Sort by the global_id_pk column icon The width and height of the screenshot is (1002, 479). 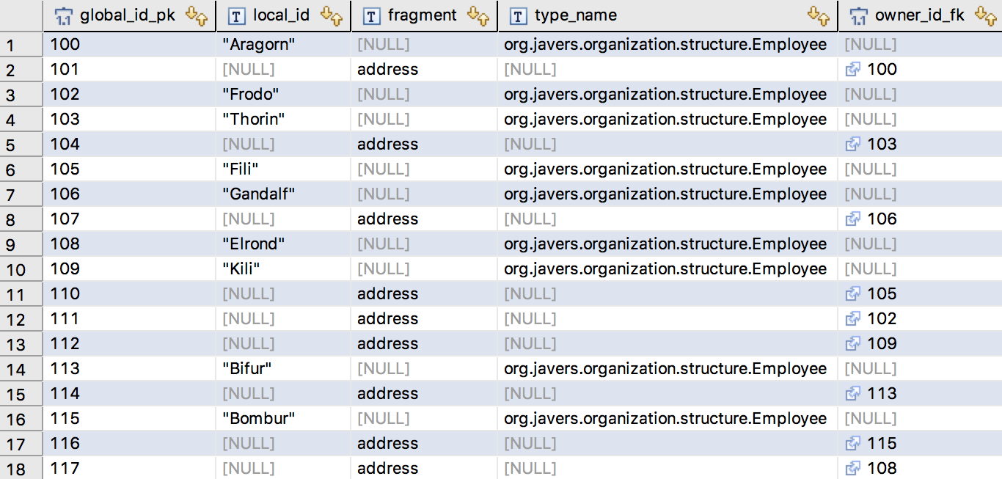pos(197,15)
